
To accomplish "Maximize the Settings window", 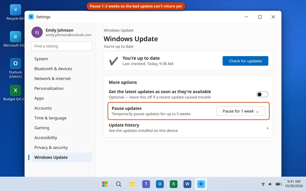I will coord(260,17).
